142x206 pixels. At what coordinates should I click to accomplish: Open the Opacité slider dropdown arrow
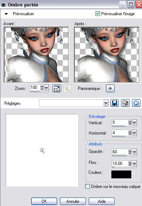[134, 152]
